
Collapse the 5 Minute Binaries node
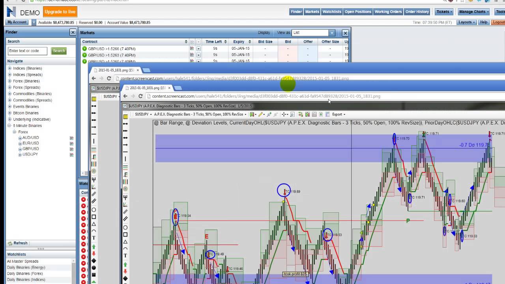[x=9, y=126]
